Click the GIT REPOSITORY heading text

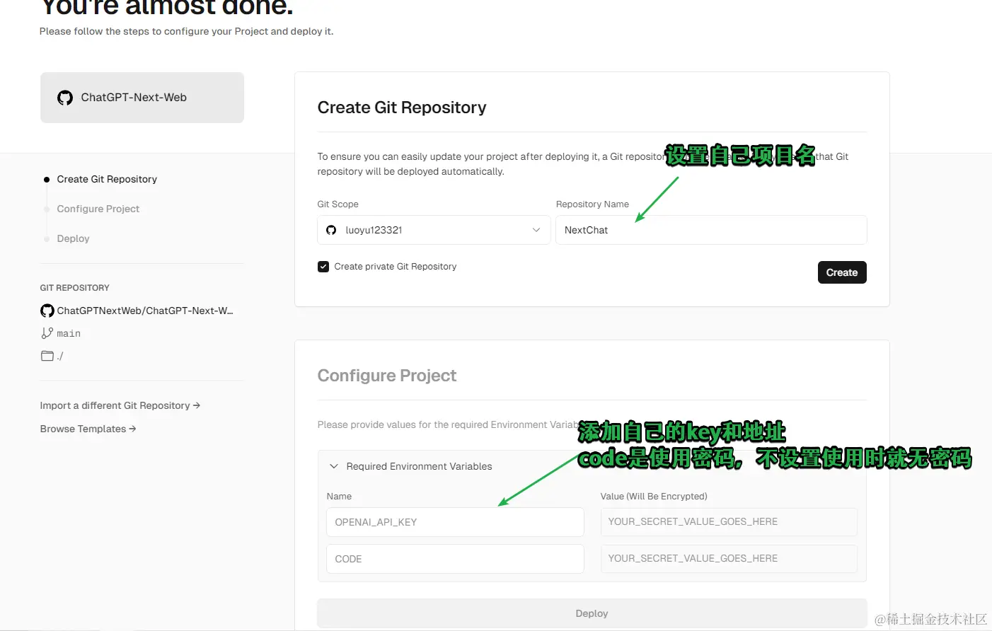click(x=74, y=288)
